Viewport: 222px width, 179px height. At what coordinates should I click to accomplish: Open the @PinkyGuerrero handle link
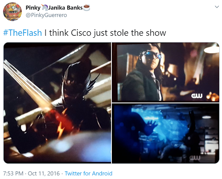tap(46, 15)
